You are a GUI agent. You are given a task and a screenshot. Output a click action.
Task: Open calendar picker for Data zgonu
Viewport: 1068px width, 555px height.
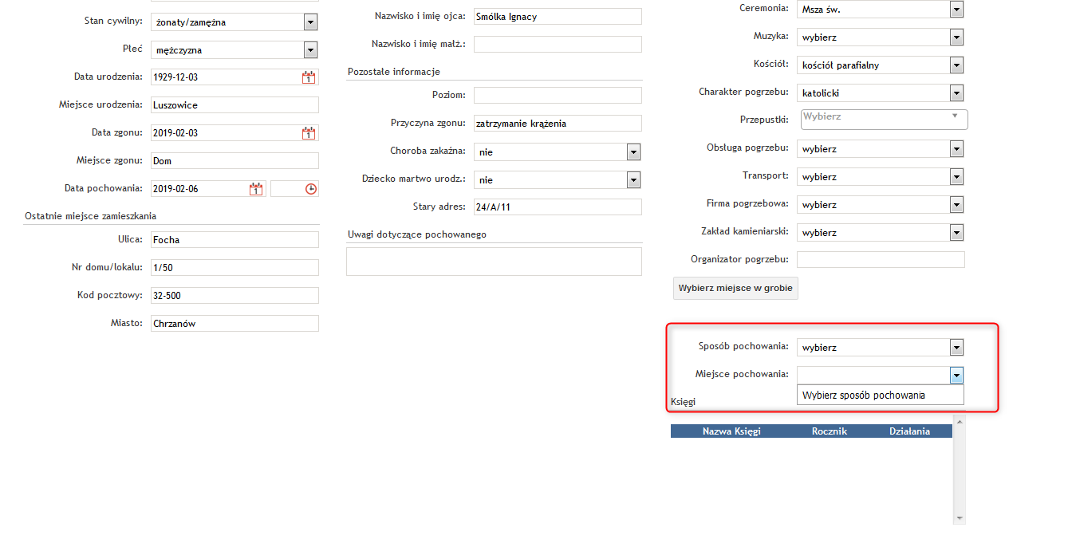pos(309,133)
